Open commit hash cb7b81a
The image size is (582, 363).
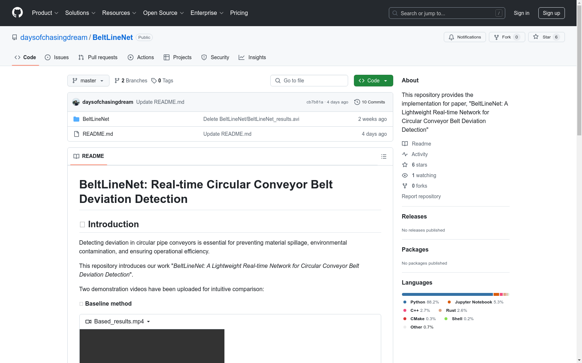tap(315, 102)
